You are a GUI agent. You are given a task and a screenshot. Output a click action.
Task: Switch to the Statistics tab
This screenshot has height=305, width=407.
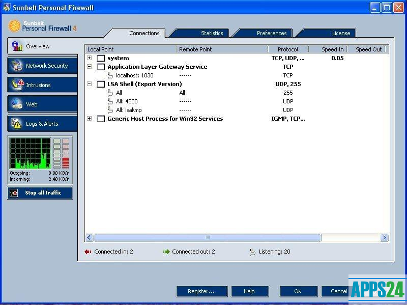tap(212, 33)
